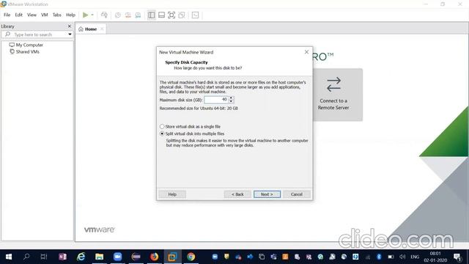Click the Maximum disk size input field
The height and width of the screenshot is (264, 469).
pyautogui.click(x=216, y=100)
